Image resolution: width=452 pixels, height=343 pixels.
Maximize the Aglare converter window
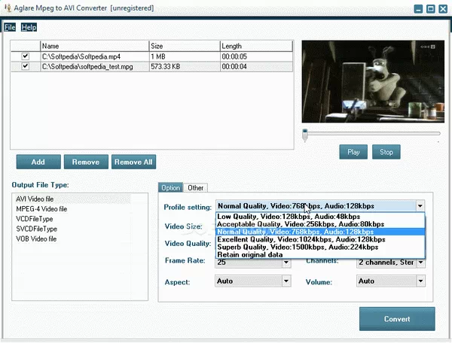(x=431, y=9)
